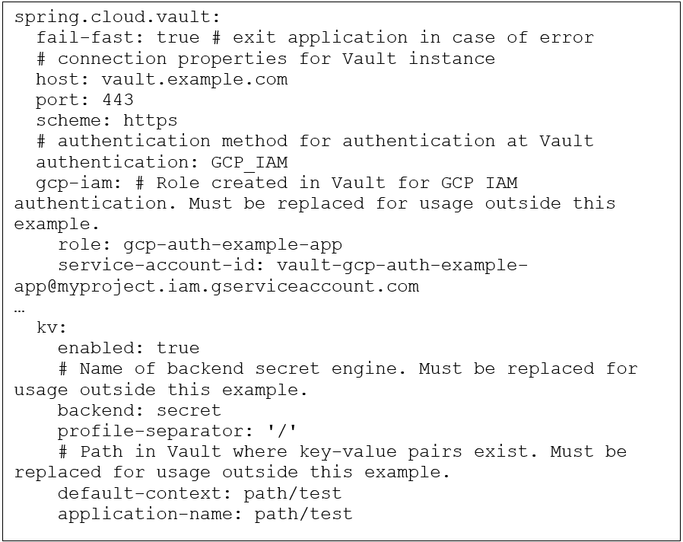Click the 'connection properties for Vault instance' comment
The height and width of the screenshot is (542, 683).
(x=276, y=59)
